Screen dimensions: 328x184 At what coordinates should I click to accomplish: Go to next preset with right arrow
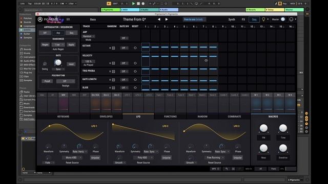pyautogui.click(x=167, y=19)
